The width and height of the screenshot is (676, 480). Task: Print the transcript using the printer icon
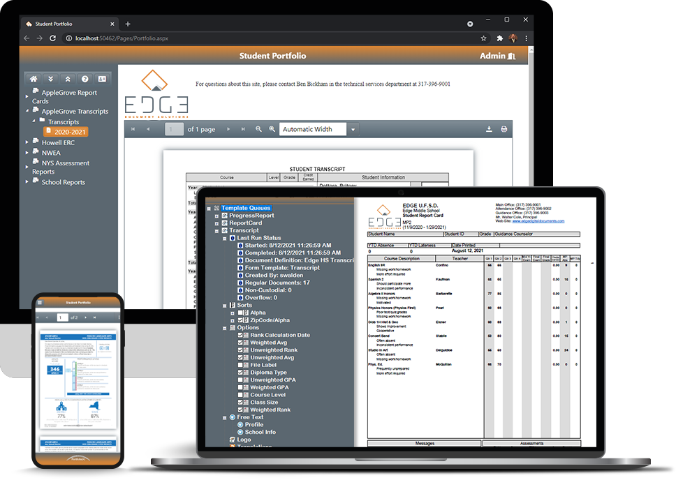[x=504, y=129]
